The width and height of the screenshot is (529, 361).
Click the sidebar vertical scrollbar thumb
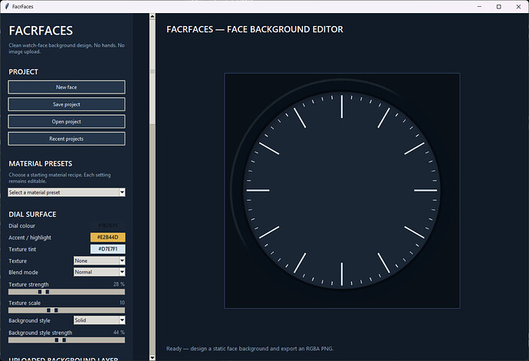152,72
